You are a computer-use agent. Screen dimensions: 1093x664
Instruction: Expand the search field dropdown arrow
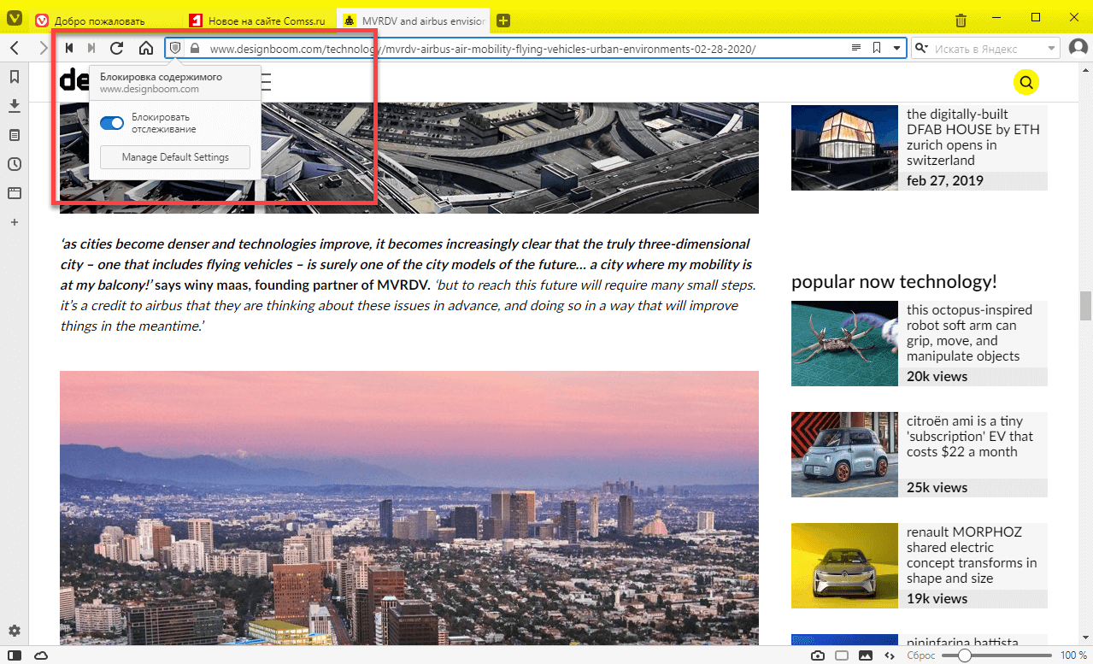[1052, 49]
